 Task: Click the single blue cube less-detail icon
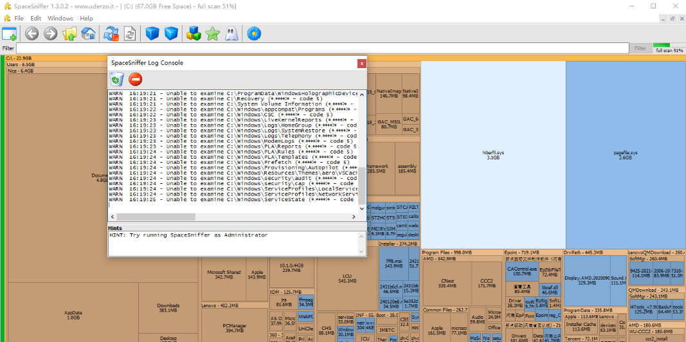click(152, 33)
